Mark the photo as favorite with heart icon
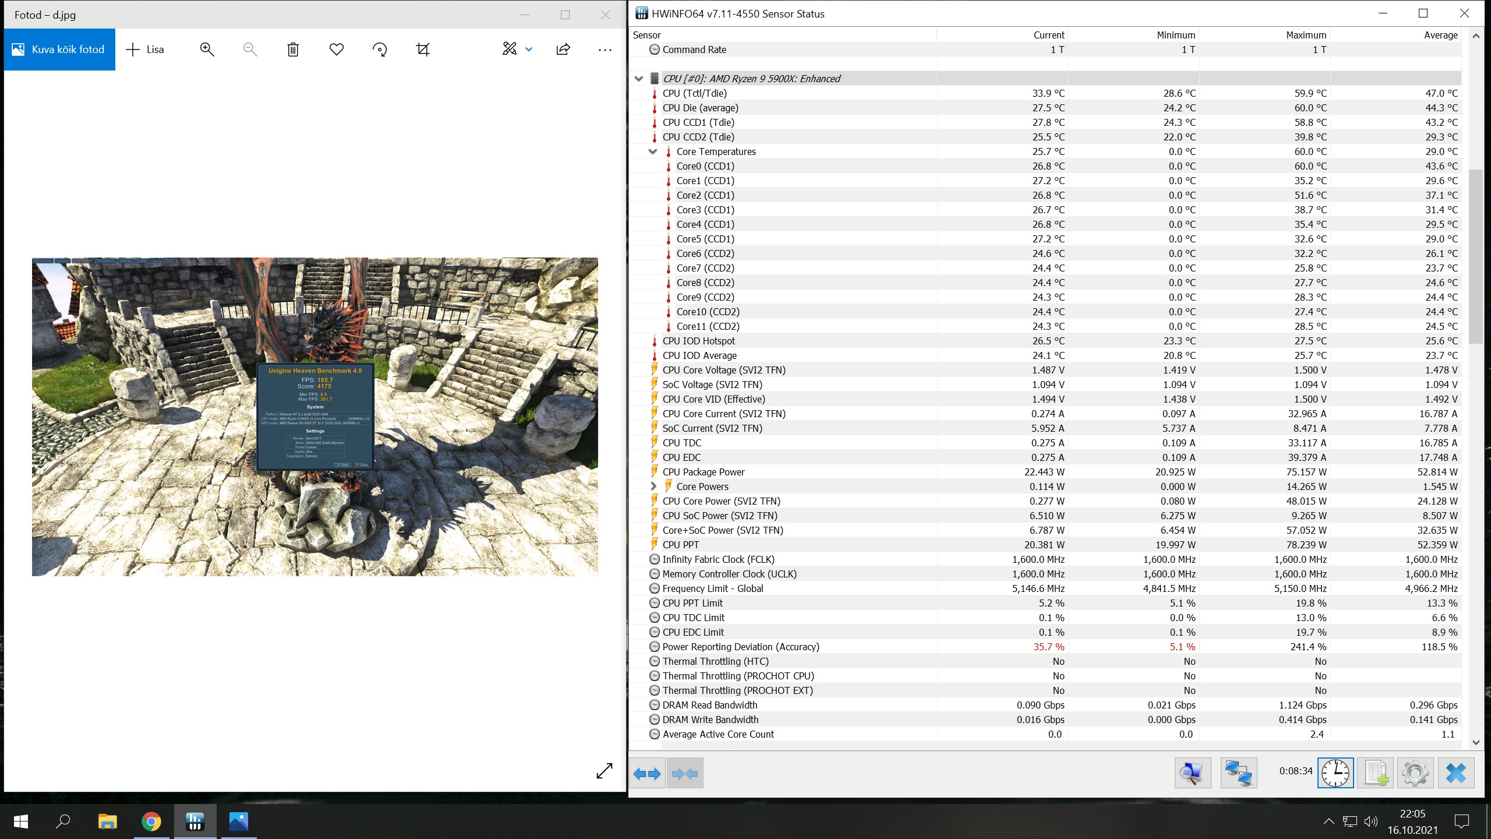The image size is (1491, 839). click(x=337, y=50)
